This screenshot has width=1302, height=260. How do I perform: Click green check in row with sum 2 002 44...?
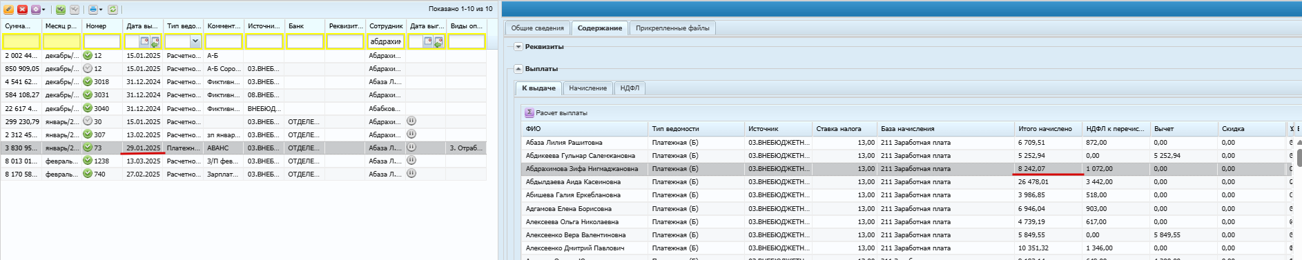88,55
